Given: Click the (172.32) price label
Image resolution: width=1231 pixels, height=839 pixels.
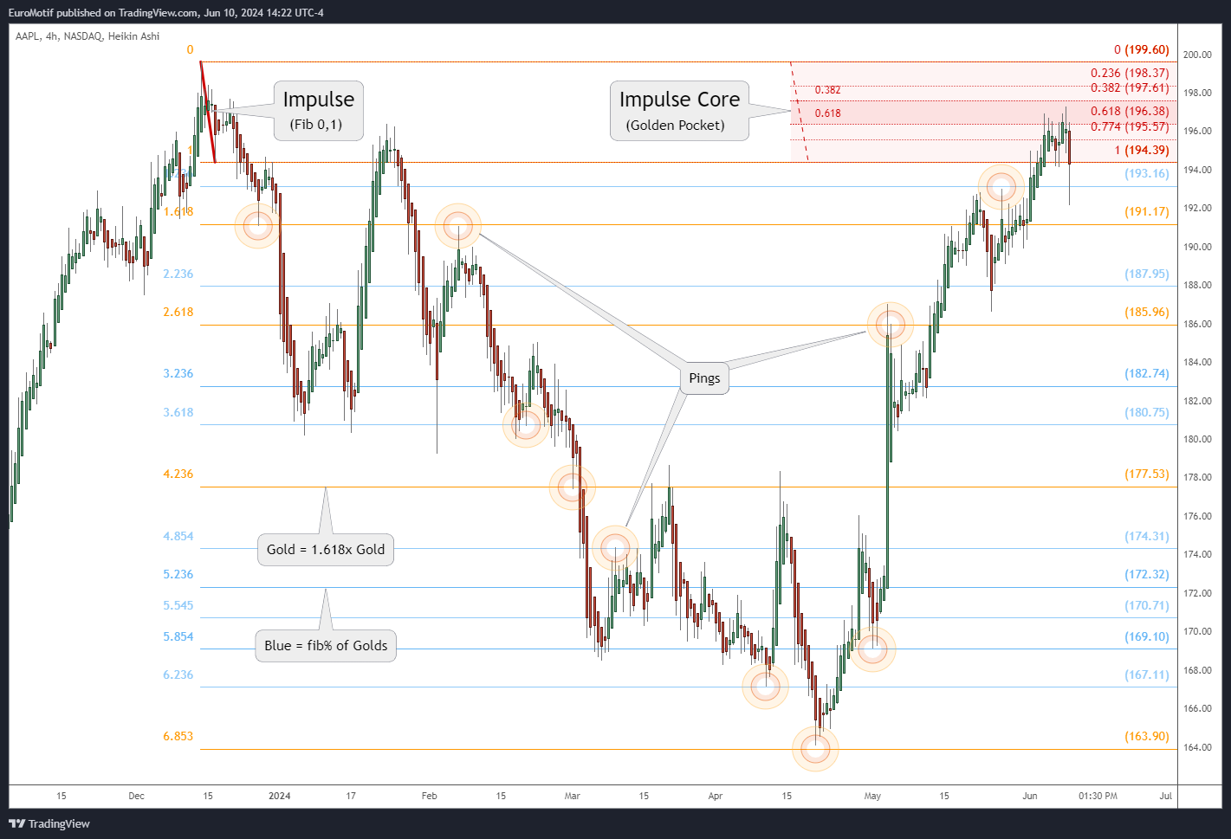Looking at the screenshot, I should click(x=1147, y=574).
